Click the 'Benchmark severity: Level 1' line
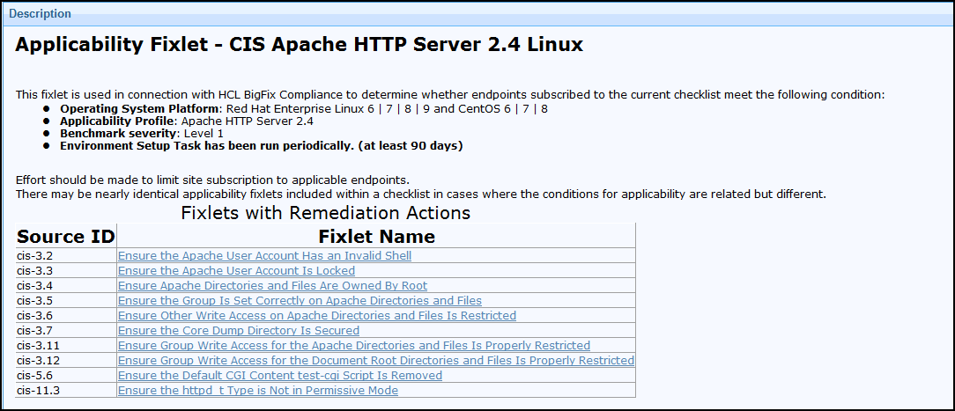Image resolution: width=955 pixels, height=411 pixels. pyautogui.click(x=141, y=133)
